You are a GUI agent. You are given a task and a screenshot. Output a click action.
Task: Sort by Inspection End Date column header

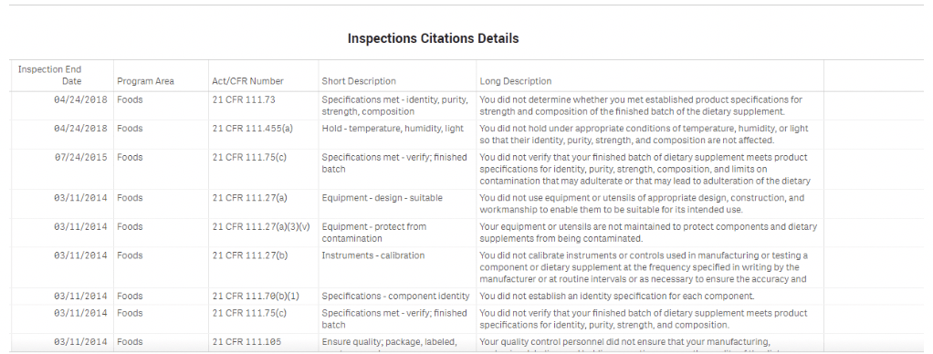pyautogui.click(x=50, y=75)
